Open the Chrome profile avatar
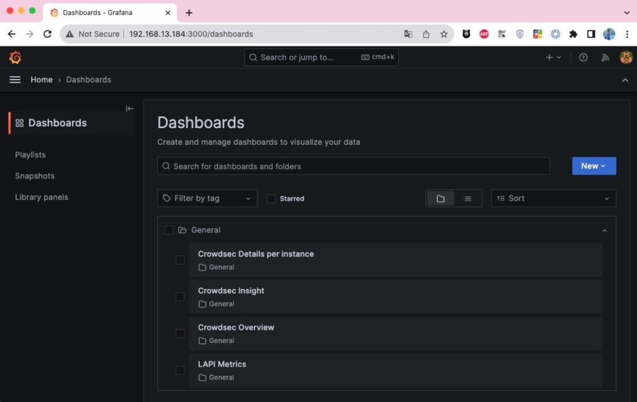This screenshot has height=402, width=637. [x=609, y=34]
